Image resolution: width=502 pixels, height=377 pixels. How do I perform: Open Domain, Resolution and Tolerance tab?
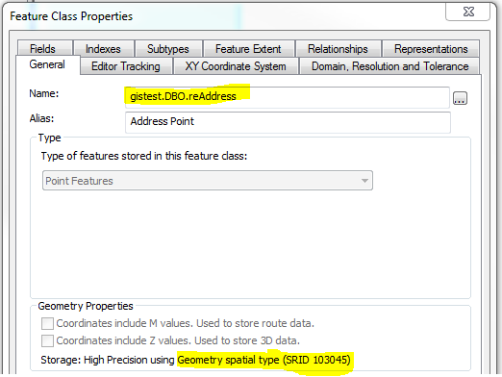coord(389,66)
